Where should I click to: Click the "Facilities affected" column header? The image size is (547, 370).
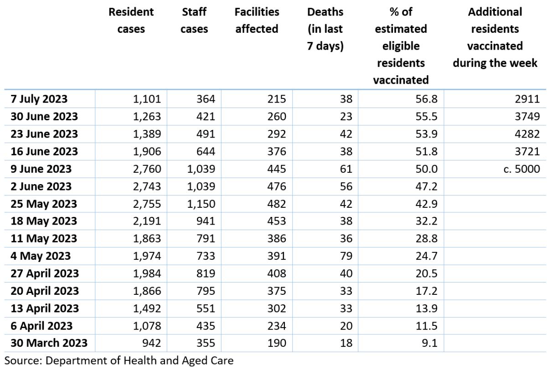point(257,21)
